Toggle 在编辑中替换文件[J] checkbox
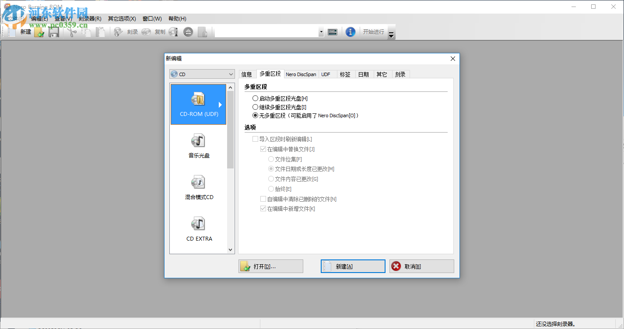The height and width of the screenshot is (329, 624). [x=287, y=149]
